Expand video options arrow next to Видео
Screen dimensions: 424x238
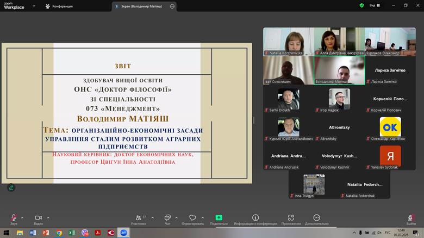pos(48,217)
